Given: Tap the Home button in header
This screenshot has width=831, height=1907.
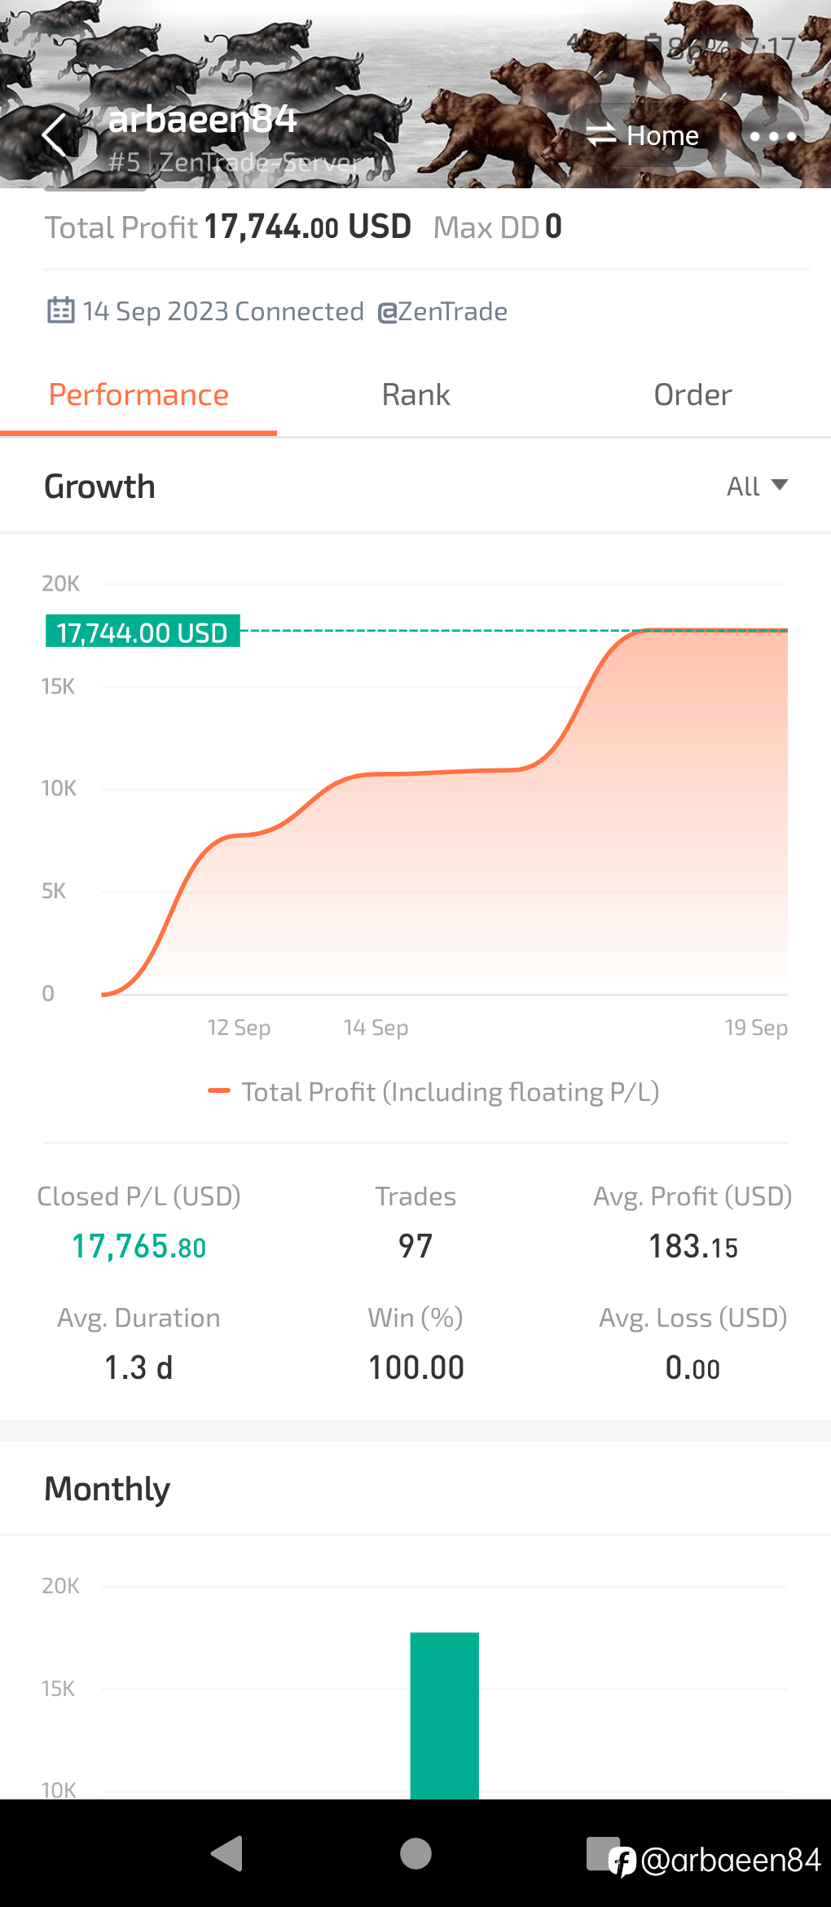Looking at the screenshot, I should 642,135.
